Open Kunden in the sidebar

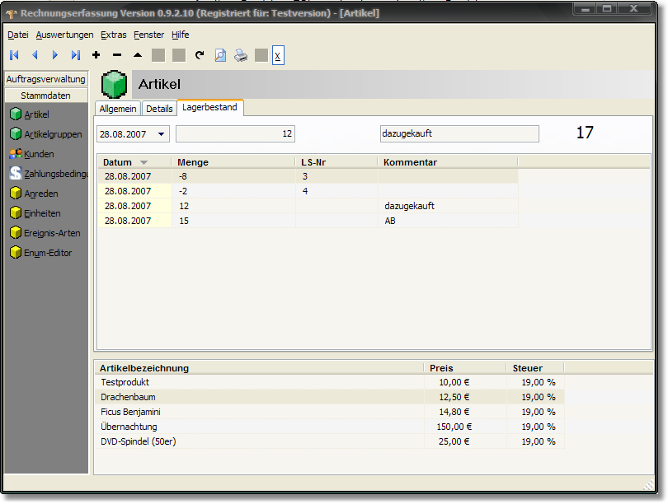click(31, 154)
